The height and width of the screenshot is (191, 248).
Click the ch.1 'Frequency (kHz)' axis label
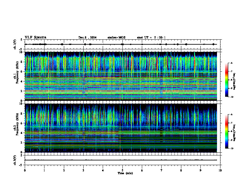click(18, 72)
